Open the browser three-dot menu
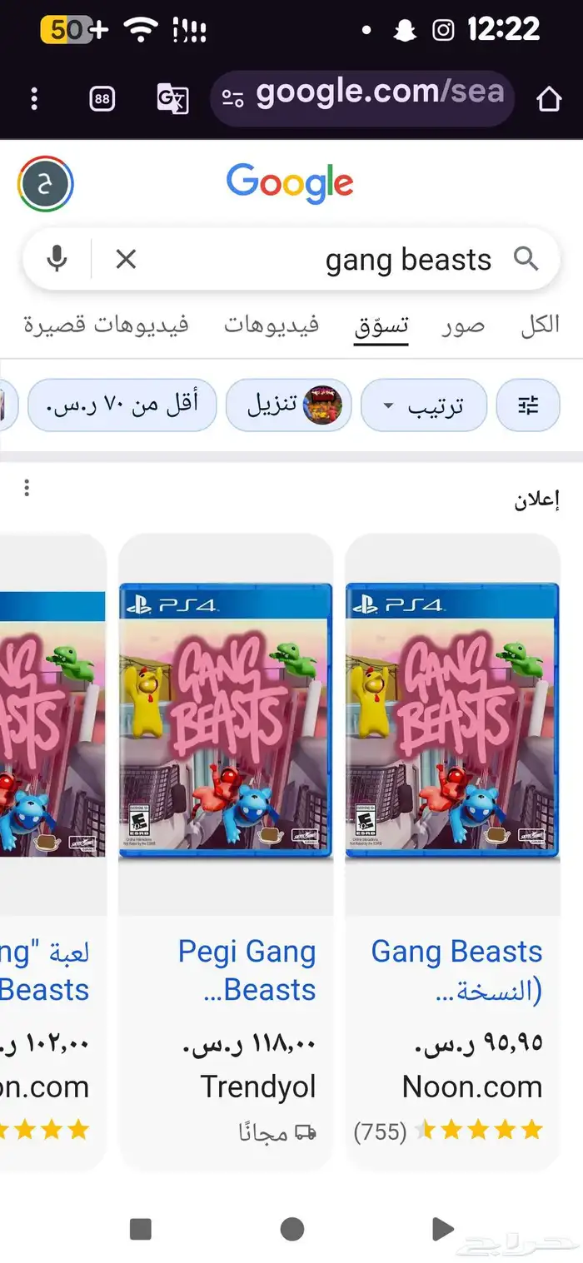 coord(33,99)
